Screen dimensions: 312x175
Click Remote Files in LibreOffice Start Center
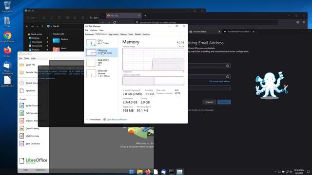point(29,72)
